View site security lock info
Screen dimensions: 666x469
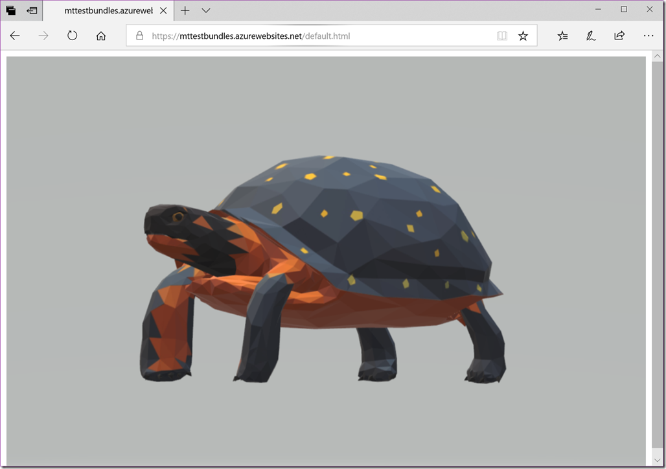(139, 36)
